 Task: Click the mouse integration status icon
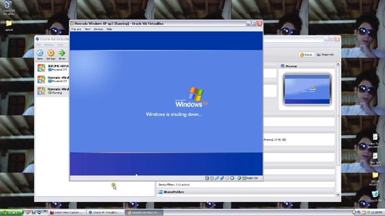click(x=239, y=178)
